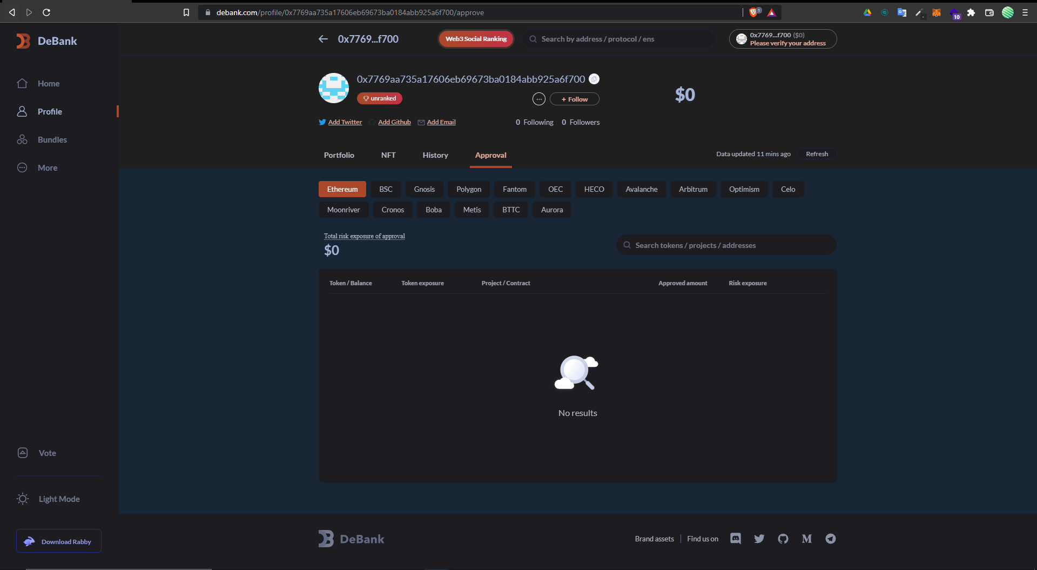Image resolution: width=1037 pixels, height=570 pixels.
Task: Open DeBank's GitHub from the footer
Action: pyautogui.click(x=783, y=538)
